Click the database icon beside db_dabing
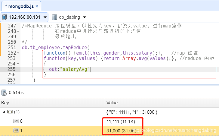The image size is (219, 136). 54,17
